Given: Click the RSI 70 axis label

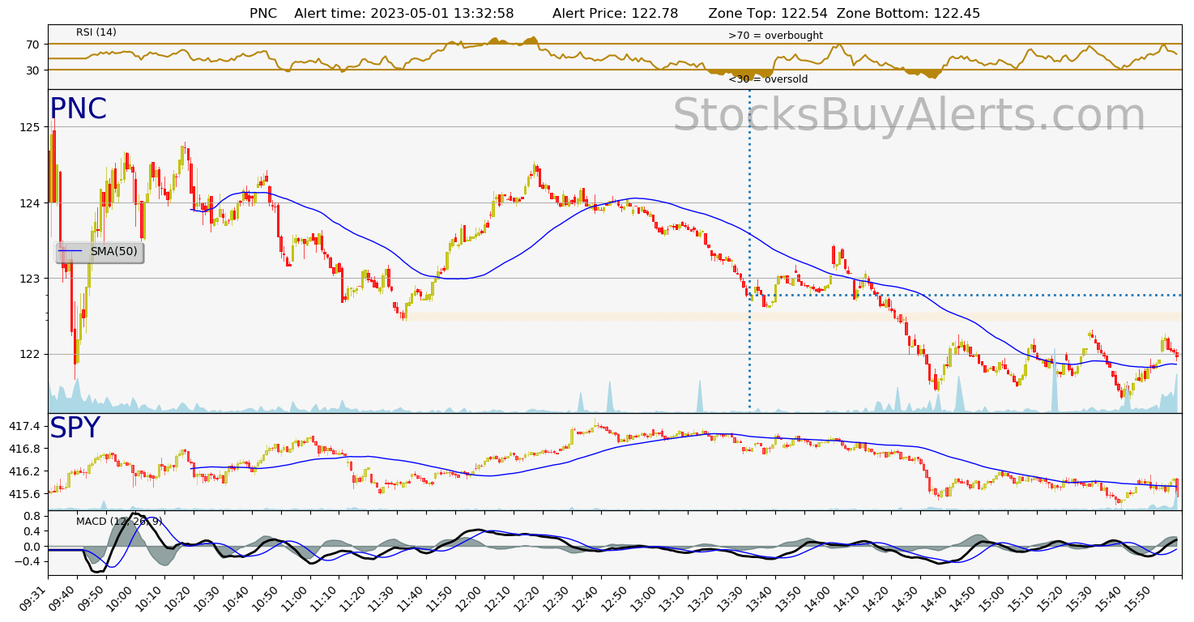Looking at the screenshot, I should coord(32,44).
